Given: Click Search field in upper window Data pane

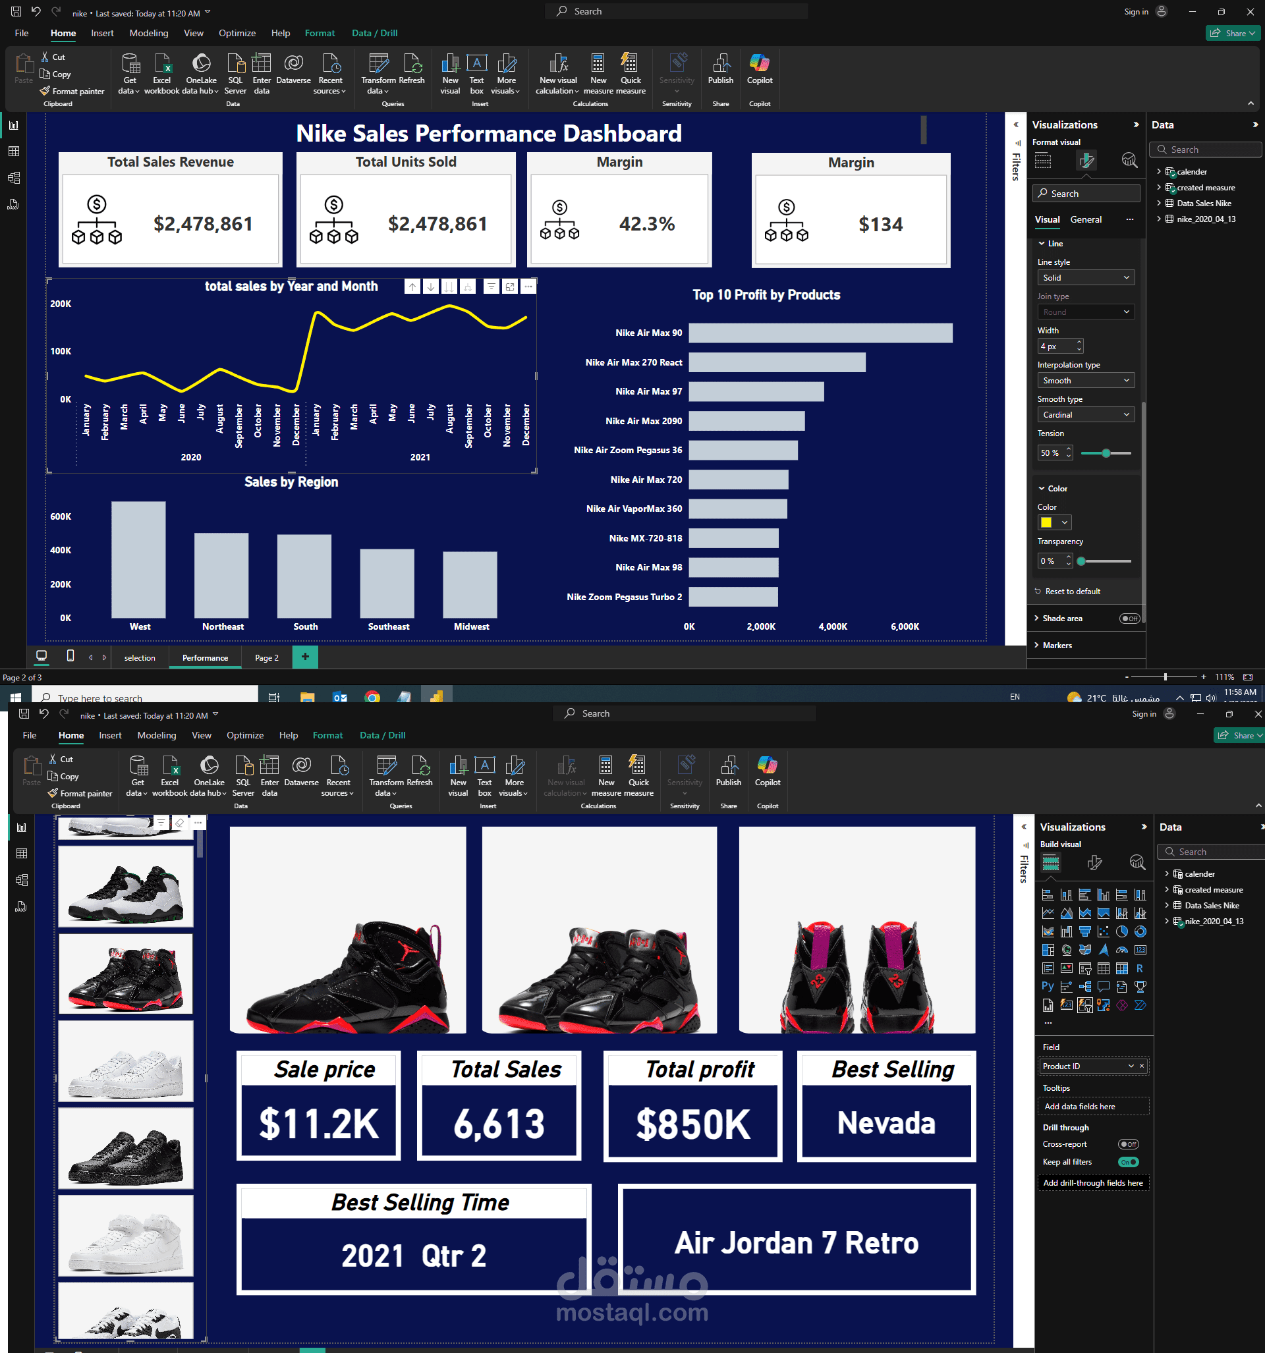Looking at the screenshot, I should tap(1206, 150).
